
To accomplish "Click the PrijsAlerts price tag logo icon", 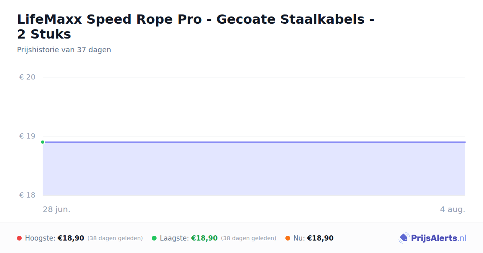I will pyautogui.click(x=404, y=238).
